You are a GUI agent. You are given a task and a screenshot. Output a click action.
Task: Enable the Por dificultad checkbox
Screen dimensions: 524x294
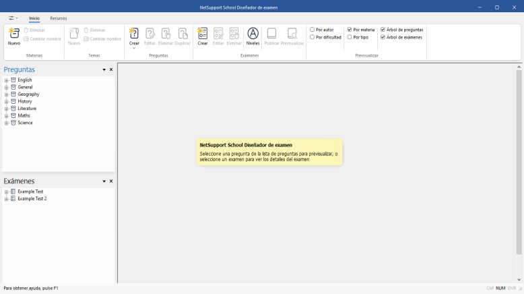pos(312,37)
